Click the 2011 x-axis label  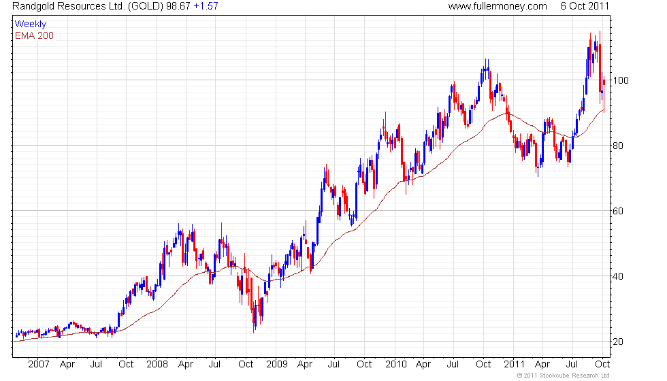515,365
